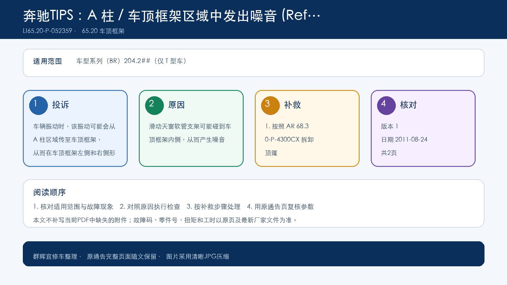Screen dimensions: 507x285
Task: Click the orange circle numbered 3
Action: click(270, 105)
